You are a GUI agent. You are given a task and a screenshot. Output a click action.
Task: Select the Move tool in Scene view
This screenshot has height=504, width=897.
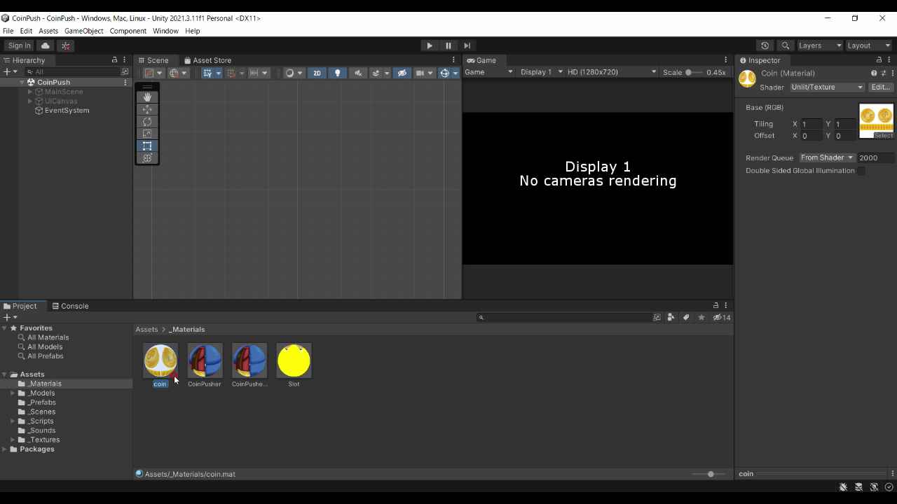pos(147,109)
